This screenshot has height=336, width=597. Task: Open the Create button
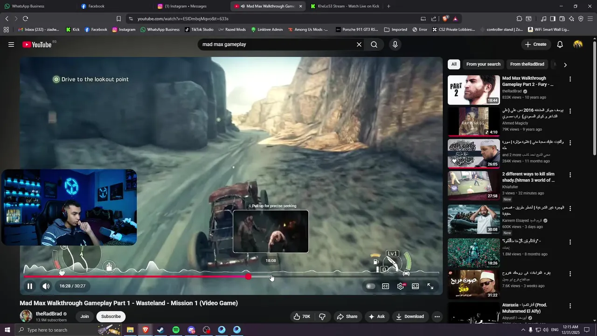click(535, 44)
